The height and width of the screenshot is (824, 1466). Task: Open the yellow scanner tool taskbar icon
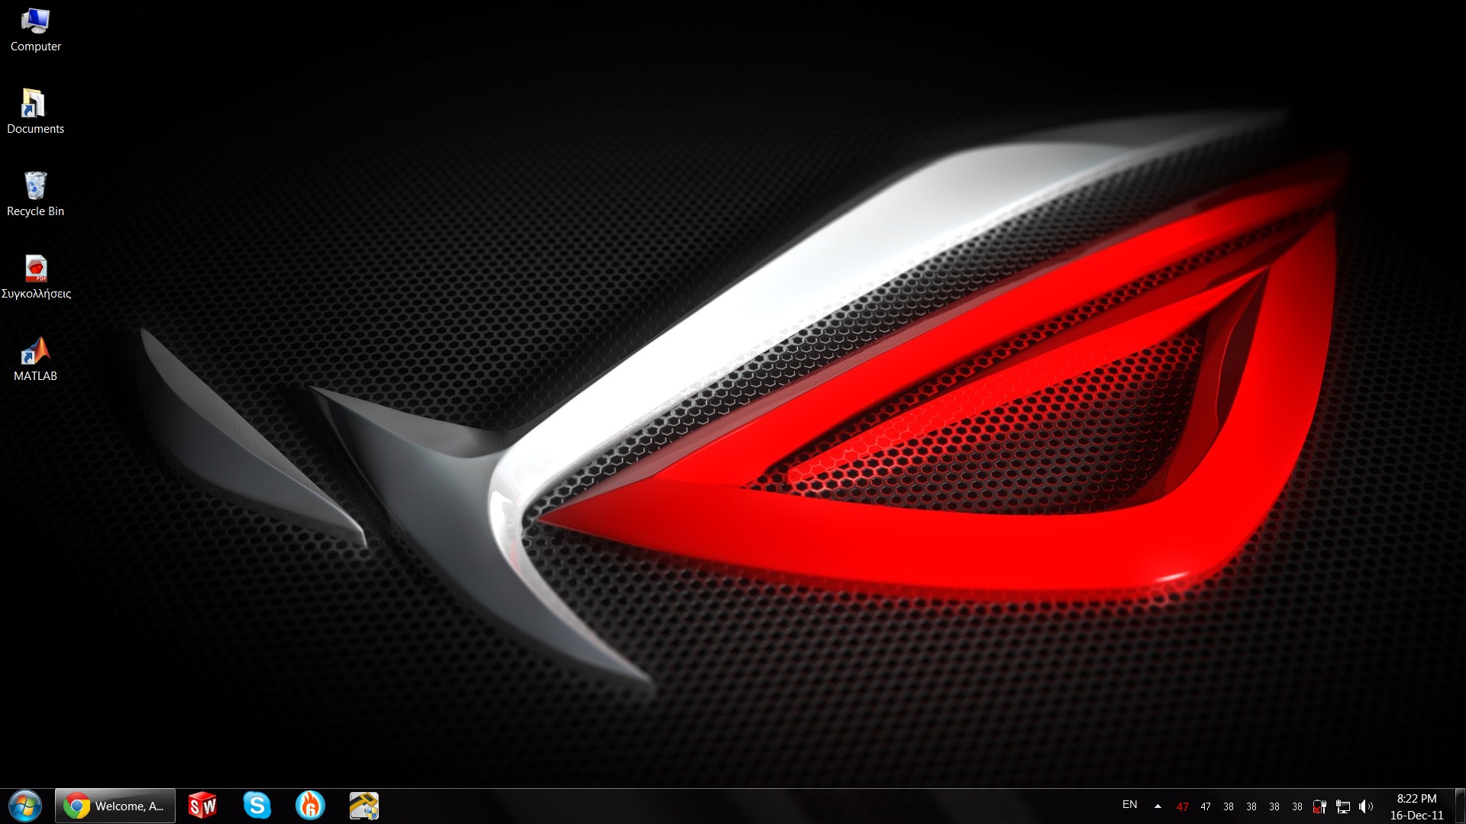(364, 806)
